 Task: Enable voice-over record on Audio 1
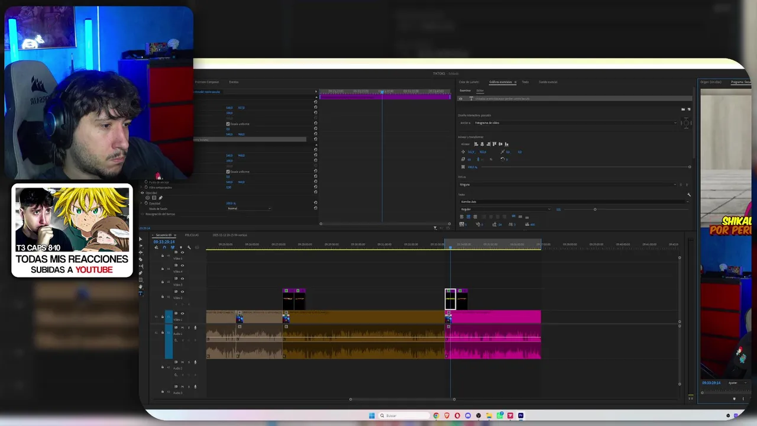click(x=195, y=327)
